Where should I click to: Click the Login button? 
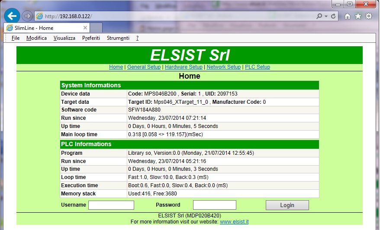coord(287,205)
